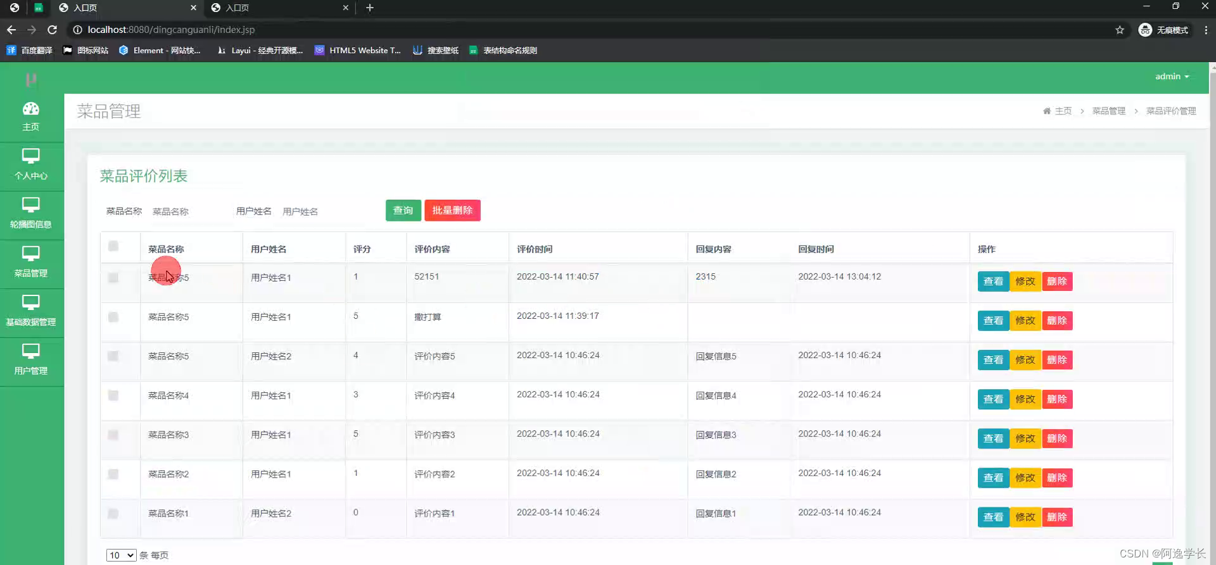Open 菜品管理 in the sidebar
1216x565 pixels.
30,263
